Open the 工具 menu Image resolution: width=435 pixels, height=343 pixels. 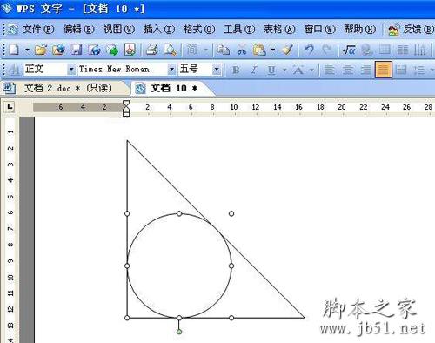[x=239, y=30]
